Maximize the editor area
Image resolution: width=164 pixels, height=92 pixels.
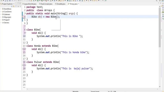[x=161, y=3]
